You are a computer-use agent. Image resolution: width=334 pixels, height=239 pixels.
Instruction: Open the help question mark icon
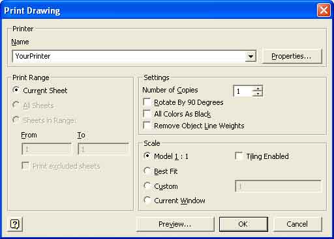coord(15,224)
